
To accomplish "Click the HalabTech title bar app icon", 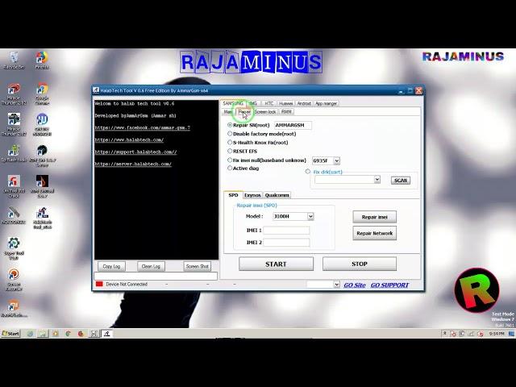I will pyautogui.click(x=96, y=89).
